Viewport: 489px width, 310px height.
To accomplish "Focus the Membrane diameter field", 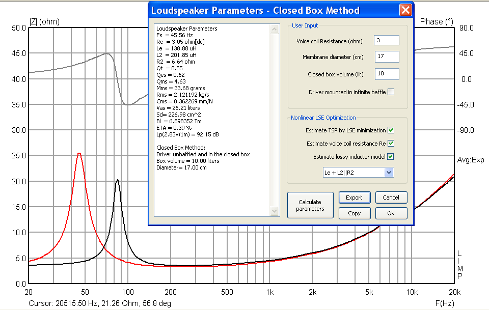I will [387, 57].
